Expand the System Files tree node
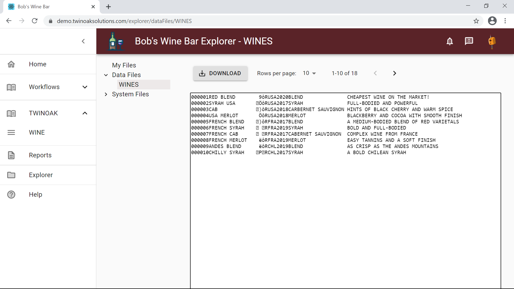The image size is (514, 289). pyautogui.click(x=106, y=94)
